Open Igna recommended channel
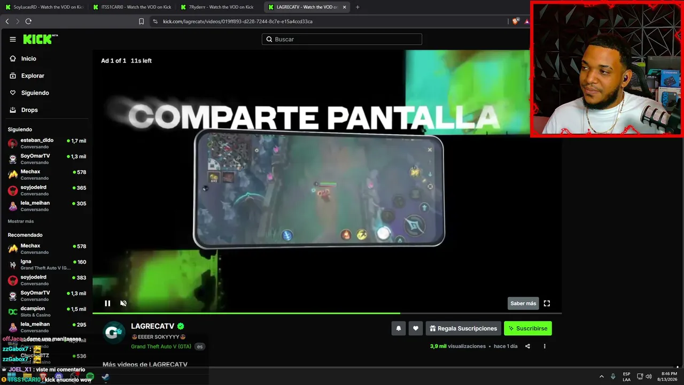The height and width of the screenshot is (385, 684). coord(46,264)
